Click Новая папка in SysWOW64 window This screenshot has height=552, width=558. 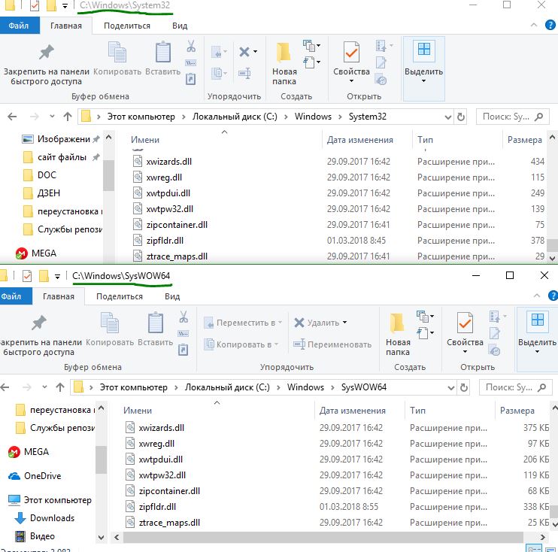[398, 335]
